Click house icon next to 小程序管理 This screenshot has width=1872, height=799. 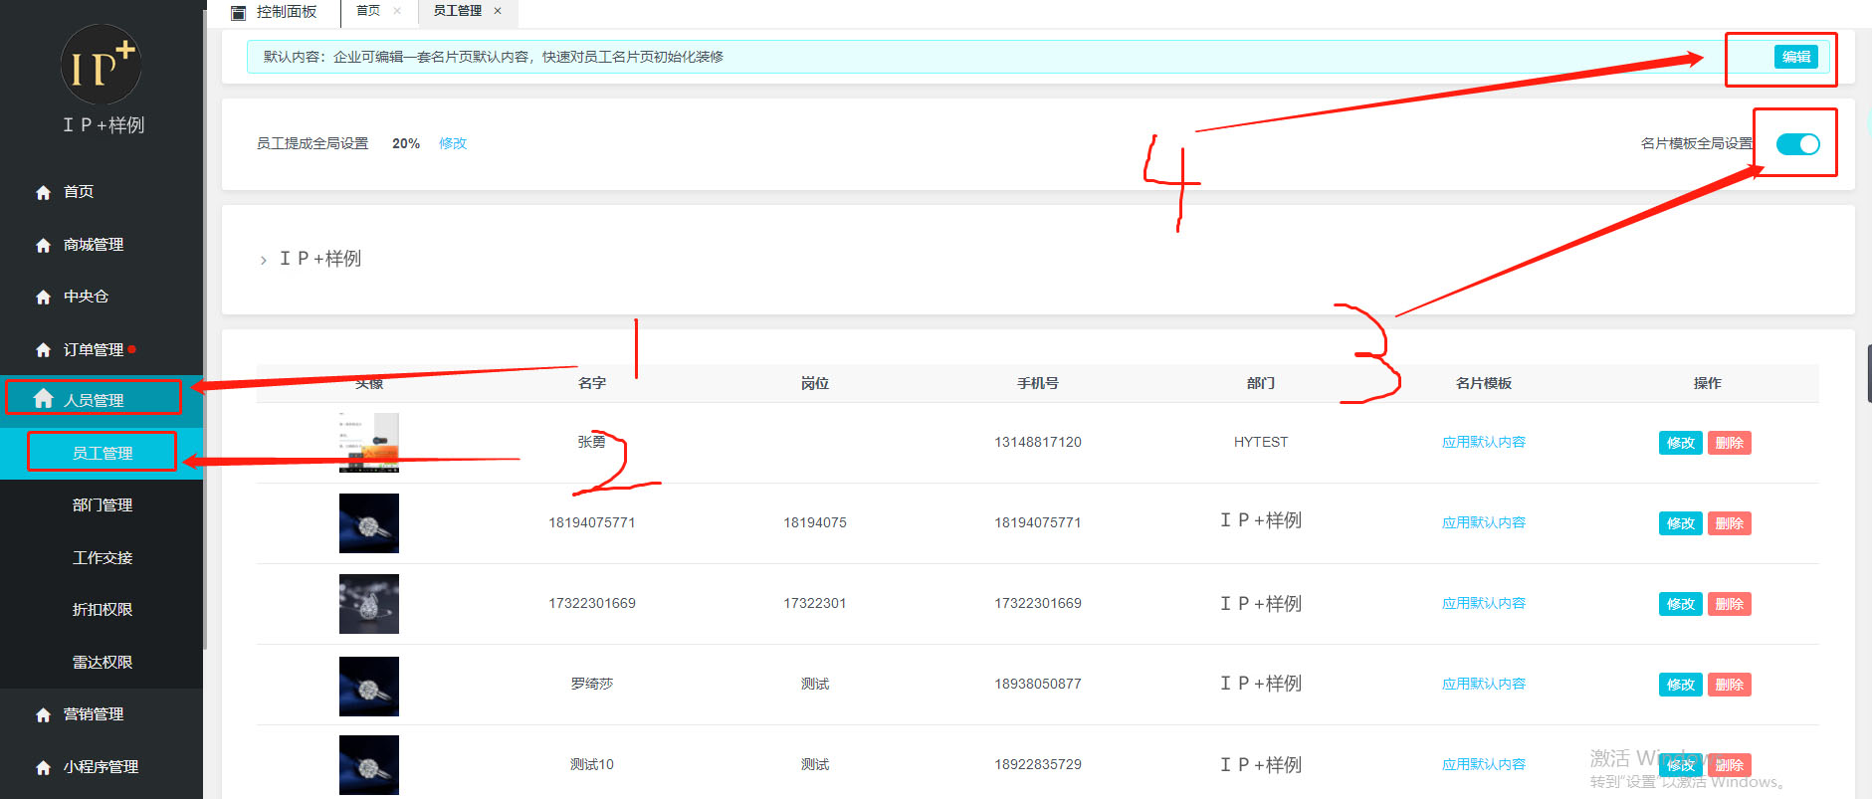[x=43, y=767]
